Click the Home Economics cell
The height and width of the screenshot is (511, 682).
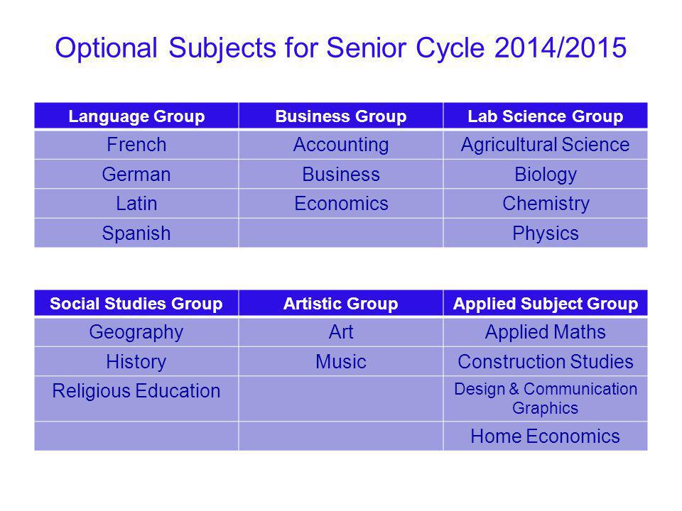click(x=546, y=436)
